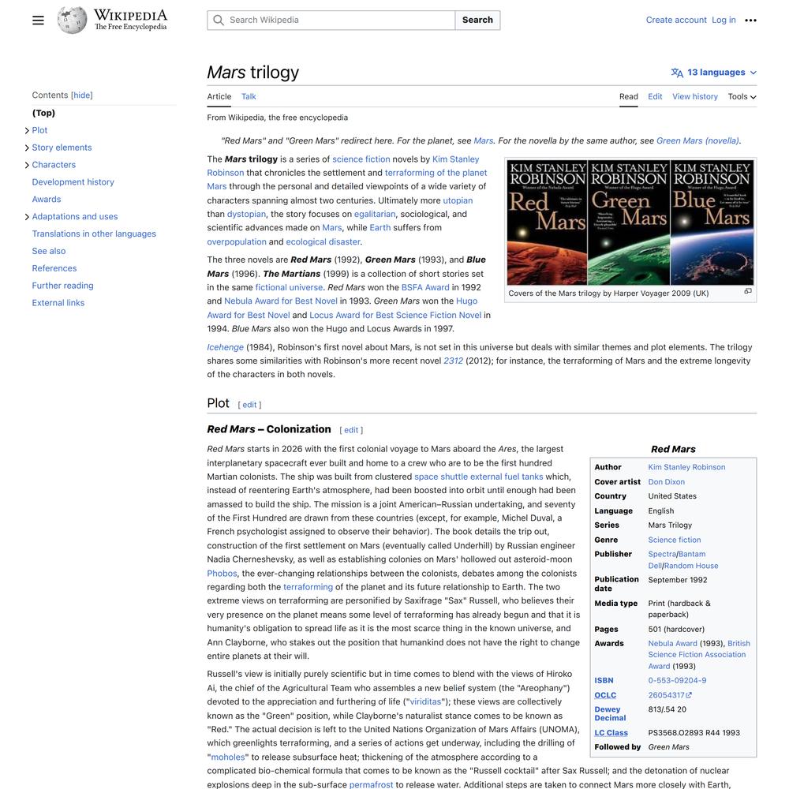Open infobox Science fiction genre link
This screenshot has height=789, width=789.
pyautogui.click(x=675, y=540)
